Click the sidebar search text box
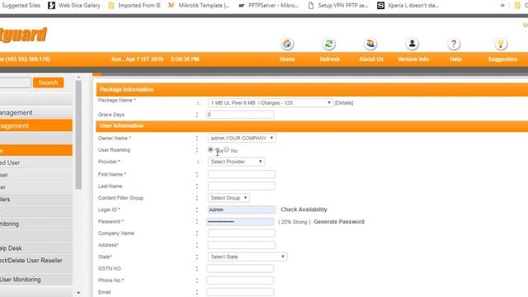528x297 pixels. point(15,82)
